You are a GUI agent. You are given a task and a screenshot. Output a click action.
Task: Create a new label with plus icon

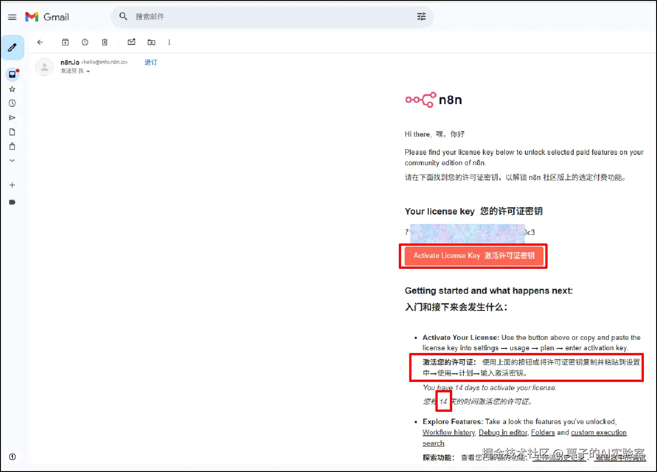tap(12, 185)
